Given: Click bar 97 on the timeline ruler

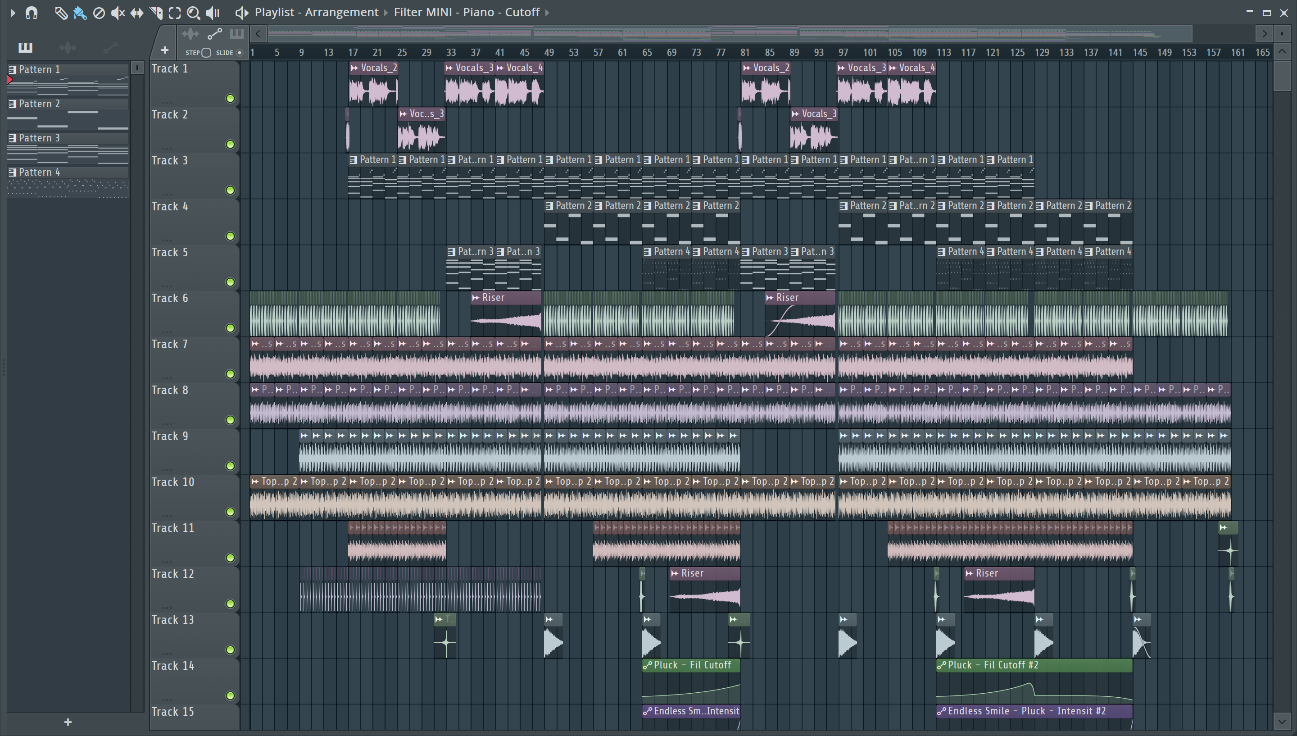Looking at the screenshot, I should pyautogui.click(x=843, y=52).
